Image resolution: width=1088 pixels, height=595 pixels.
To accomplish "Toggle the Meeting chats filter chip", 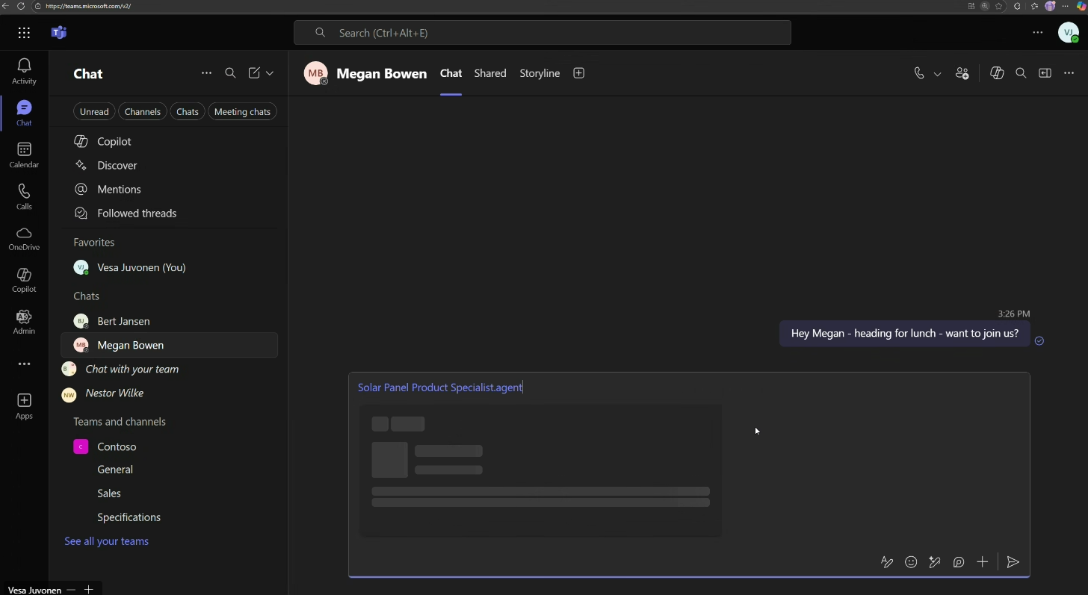I will tap(242, 112).
